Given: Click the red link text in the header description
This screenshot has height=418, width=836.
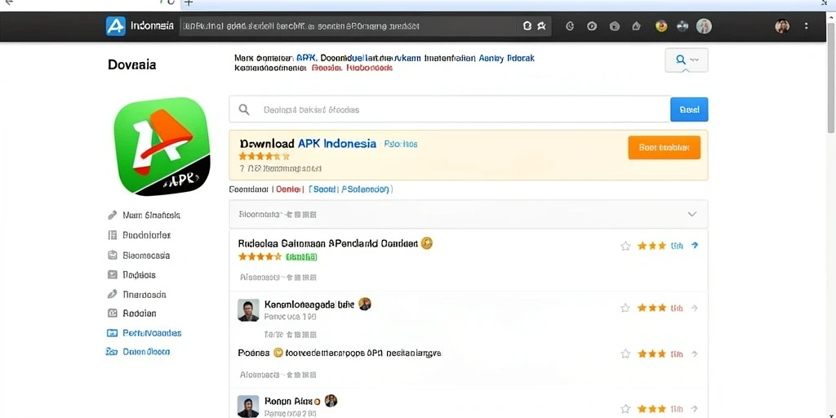Looking at the screenshot, I should [x=352, y=69].
